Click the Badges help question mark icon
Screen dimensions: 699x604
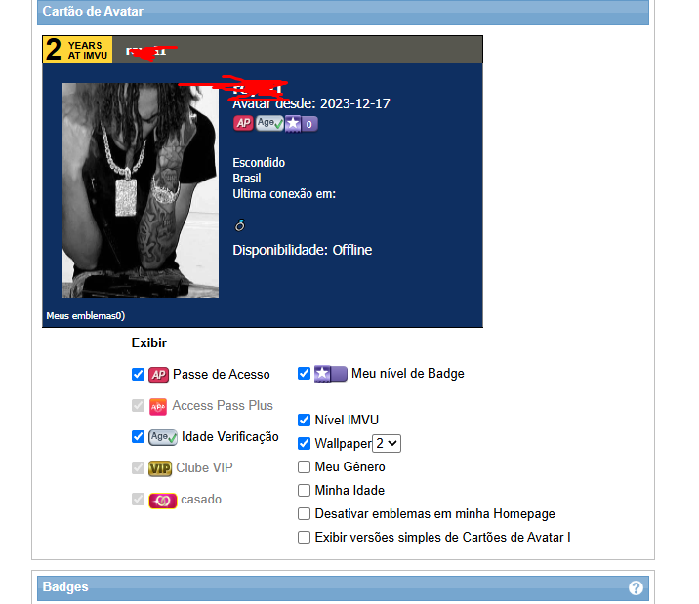636,588
